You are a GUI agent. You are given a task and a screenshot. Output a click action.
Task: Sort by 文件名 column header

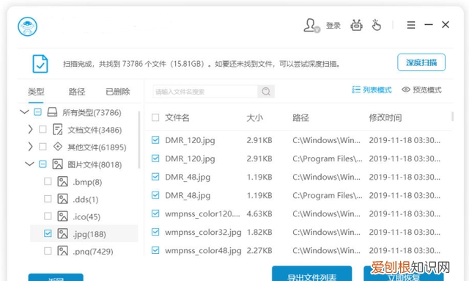coord(177,117)
